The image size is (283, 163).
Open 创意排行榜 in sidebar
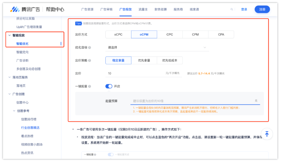[29, 119]
